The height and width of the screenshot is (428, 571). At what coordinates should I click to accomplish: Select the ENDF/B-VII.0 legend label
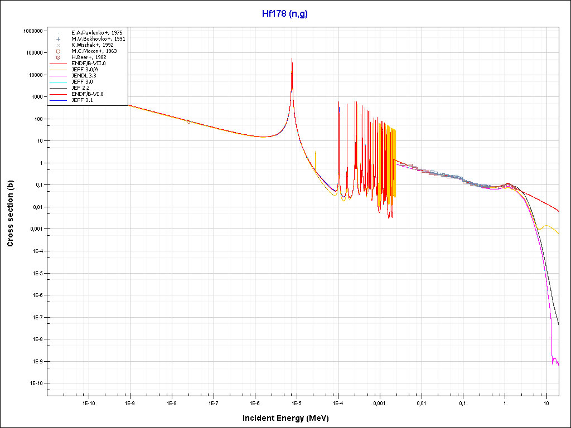[88, 64]
